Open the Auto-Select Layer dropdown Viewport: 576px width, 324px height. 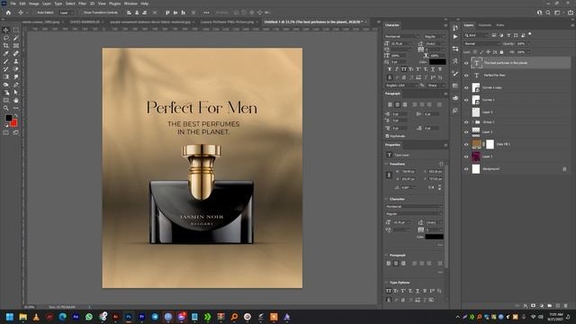(x=67, y=13)
